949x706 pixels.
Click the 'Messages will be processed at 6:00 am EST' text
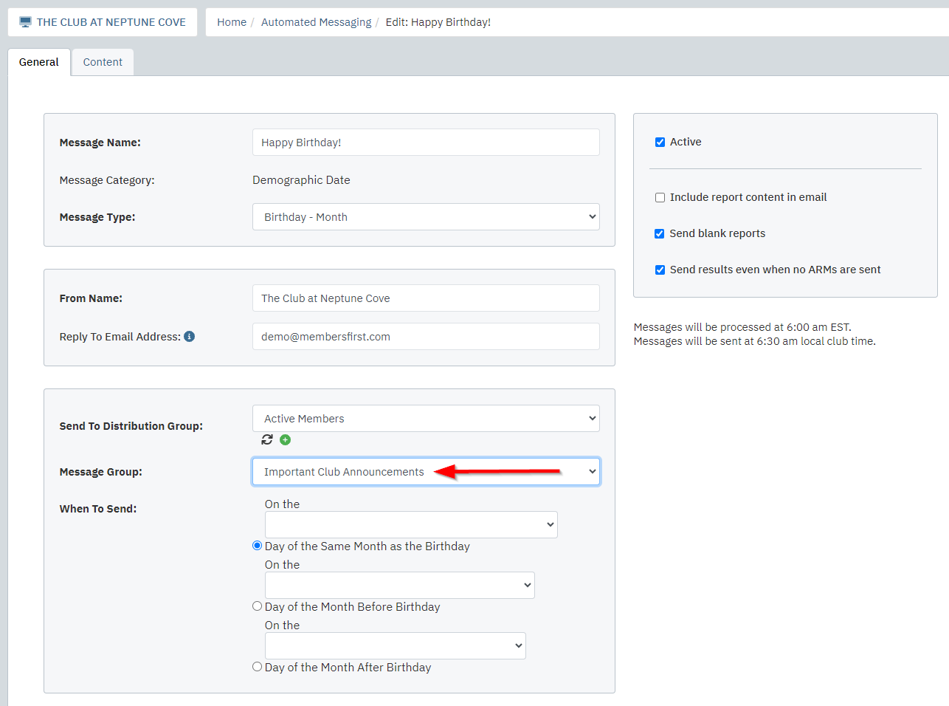(742, 327)
